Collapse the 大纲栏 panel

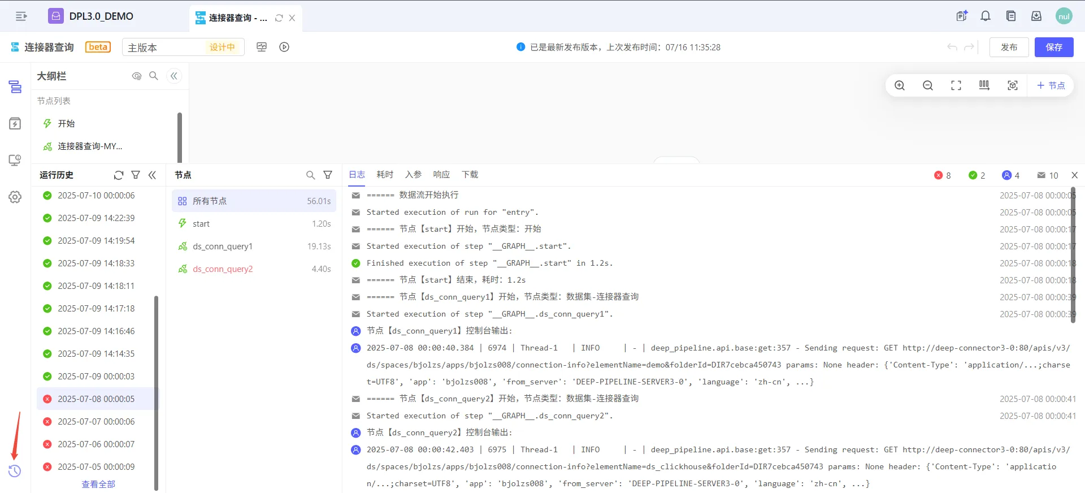174,76
